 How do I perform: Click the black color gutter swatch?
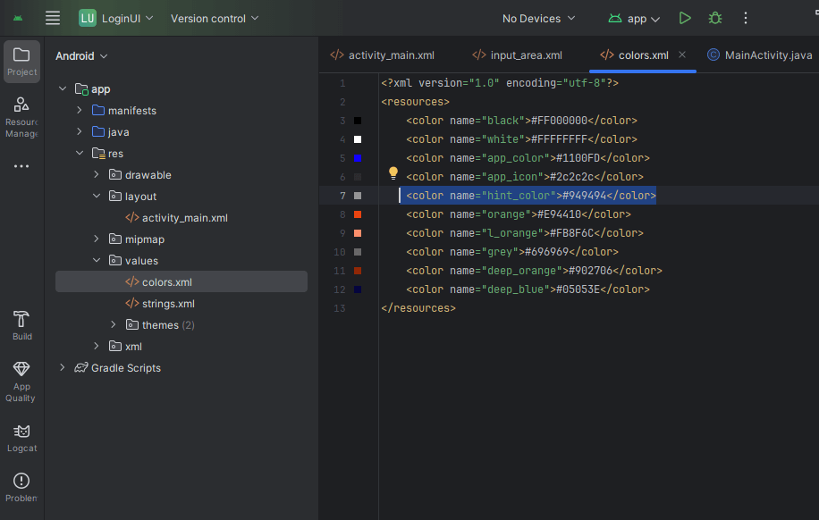click(x=358, y=121)
